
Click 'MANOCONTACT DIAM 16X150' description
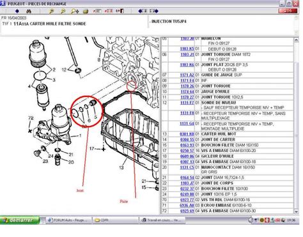point(228,167)
